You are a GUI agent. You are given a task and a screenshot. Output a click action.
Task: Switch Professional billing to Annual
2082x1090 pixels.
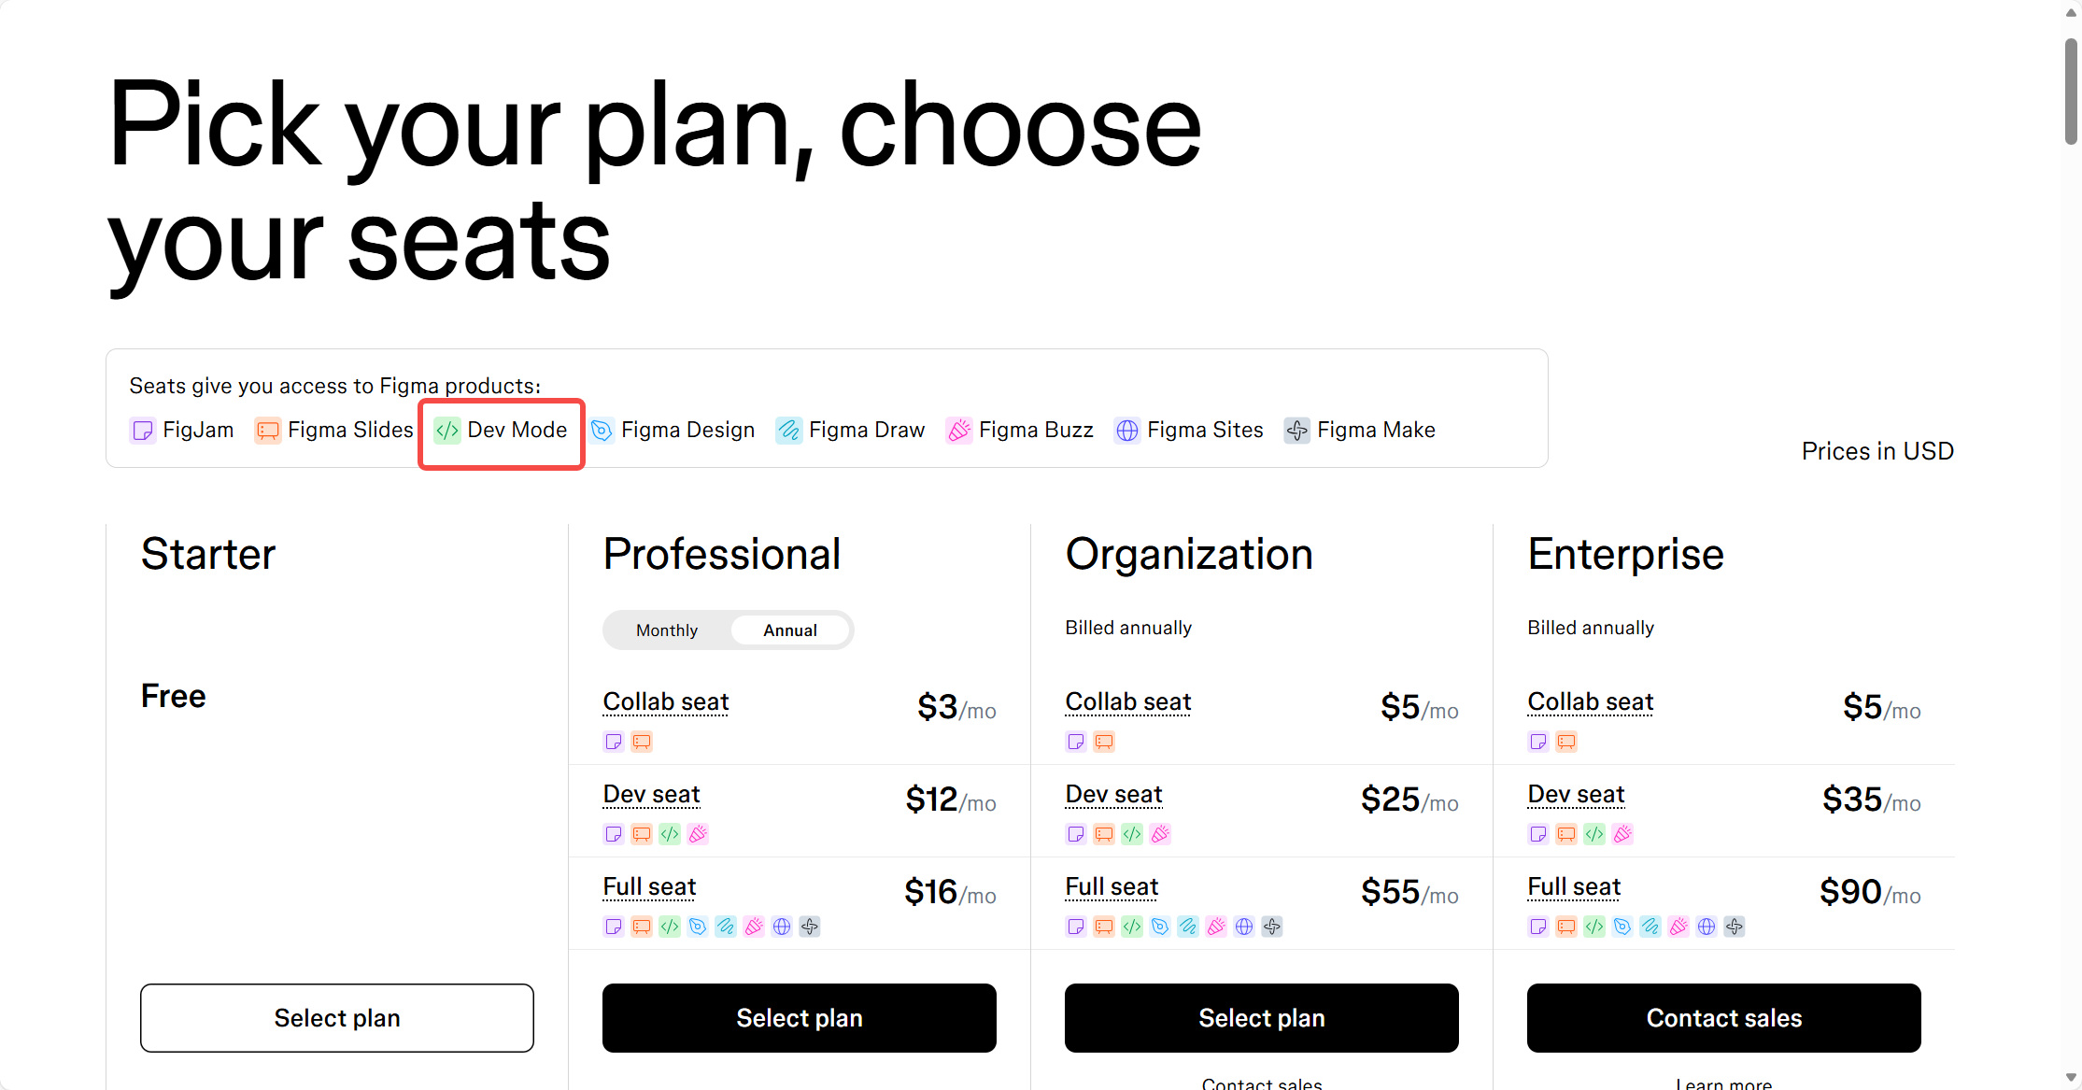[x=789, y=630]
